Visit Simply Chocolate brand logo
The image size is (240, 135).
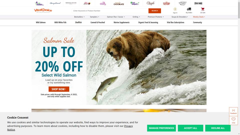(119, 3)
